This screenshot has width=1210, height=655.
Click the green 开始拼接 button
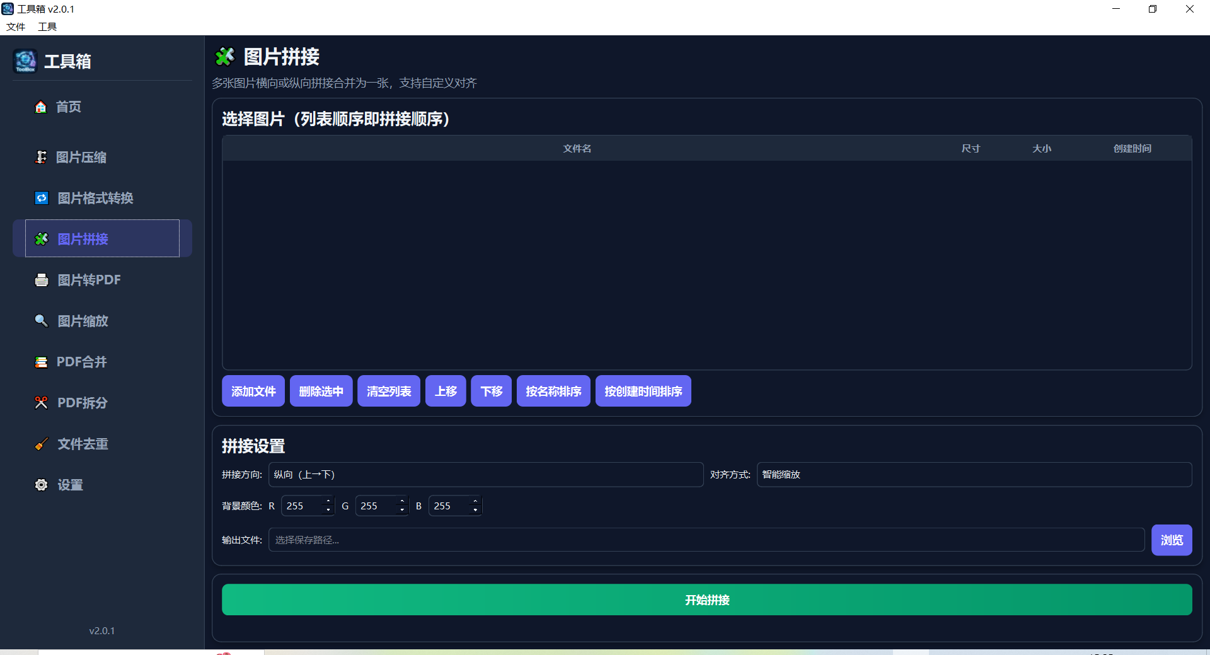(x=707, y=600)
